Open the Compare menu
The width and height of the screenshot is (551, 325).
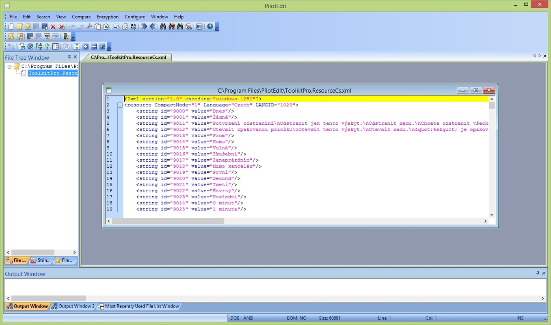coord(81,17)
